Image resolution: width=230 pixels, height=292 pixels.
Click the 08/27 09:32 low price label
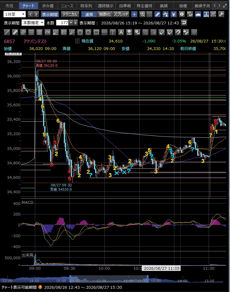click(x=61, y=187)
